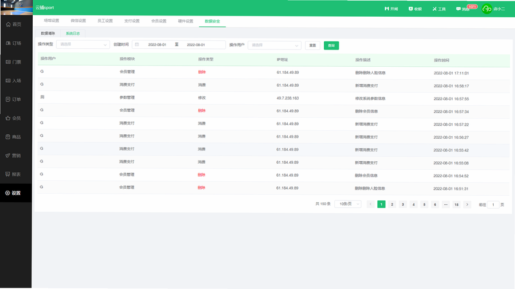Click the 共 150 条 total count text
515x289 pixels.
[323, 204]
